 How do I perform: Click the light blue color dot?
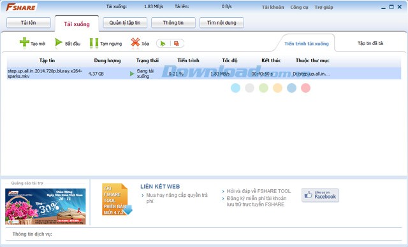[x=235, y=88]
